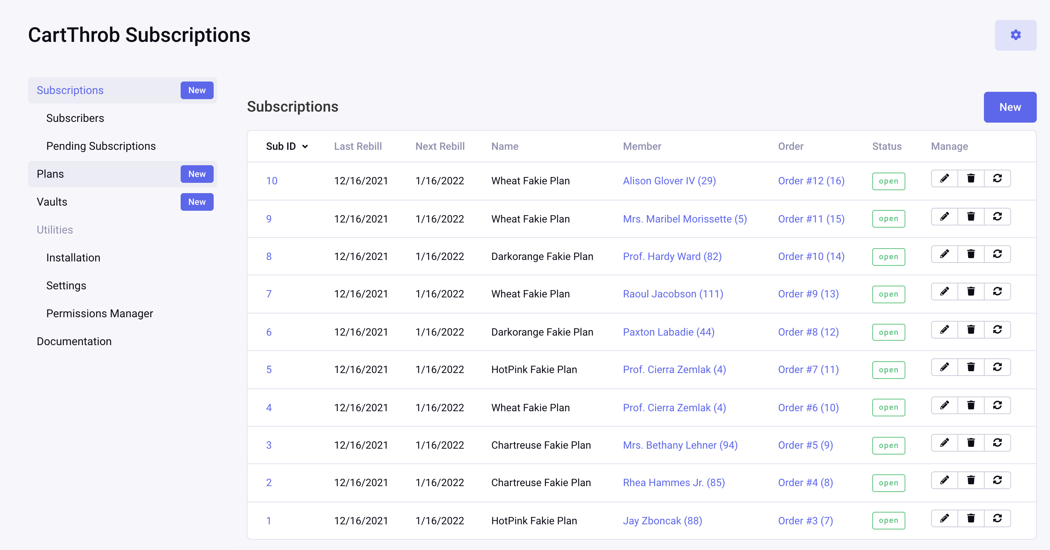This screenshot has height=550, width=1050.
Task: Click New button above subscriptions table
Action: (x=1010, y=107)
